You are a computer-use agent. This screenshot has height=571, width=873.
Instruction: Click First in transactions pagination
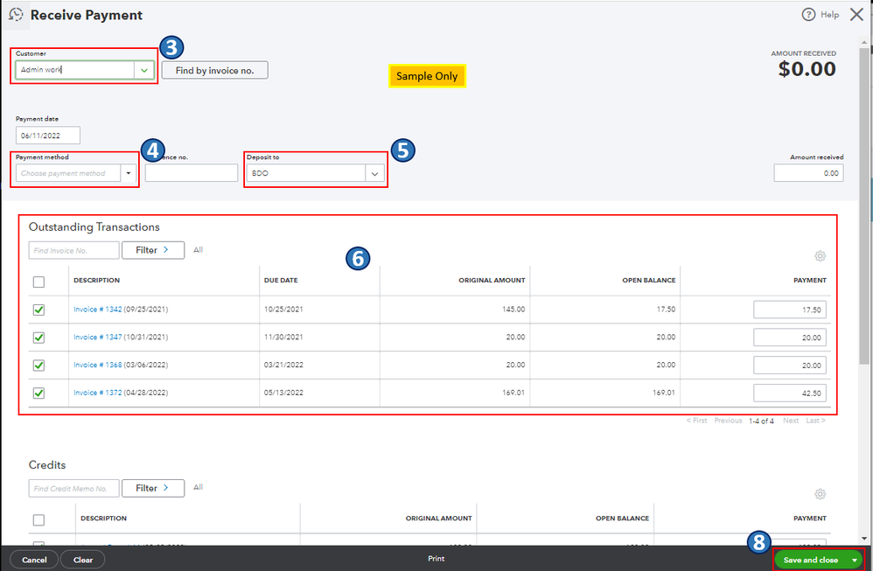tap(696, 421)
